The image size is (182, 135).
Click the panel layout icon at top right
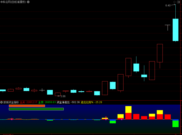[178, 2]
